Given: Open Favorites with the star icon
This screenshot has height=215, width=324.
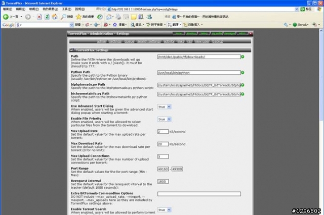Looking at the screenshot, I should 78,17.
